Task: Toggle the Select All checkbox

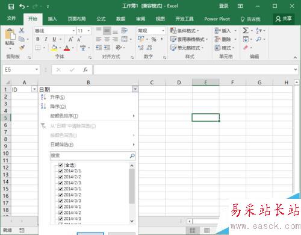Action: coord(60,165)
